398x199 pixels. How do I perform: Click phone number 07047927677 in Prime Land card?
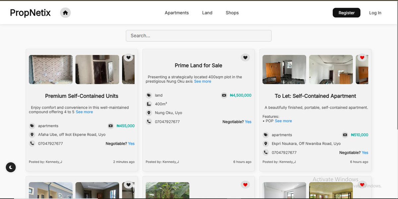pos(167,122)
